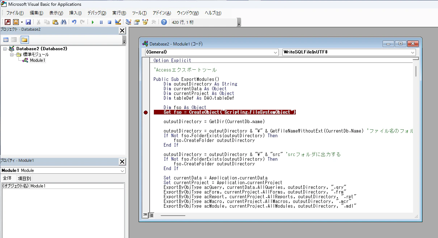Viewport: 438px width, 238px height.
Task: Open the 実行(R) menu
Action: (119, 13)
